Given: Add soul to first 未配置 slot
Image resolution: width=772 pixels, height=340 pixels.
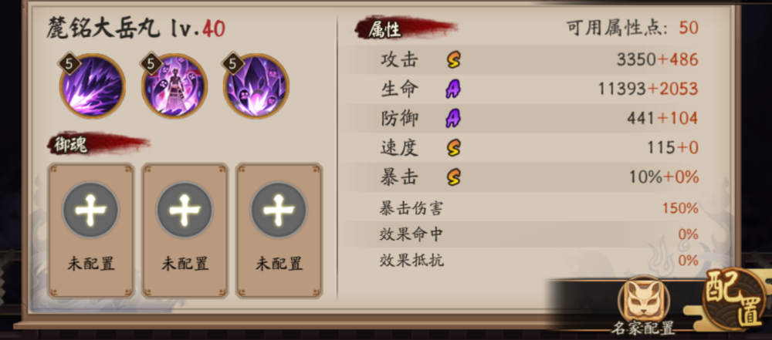Looking at the screenshot, I should click(x=91, y=231).
